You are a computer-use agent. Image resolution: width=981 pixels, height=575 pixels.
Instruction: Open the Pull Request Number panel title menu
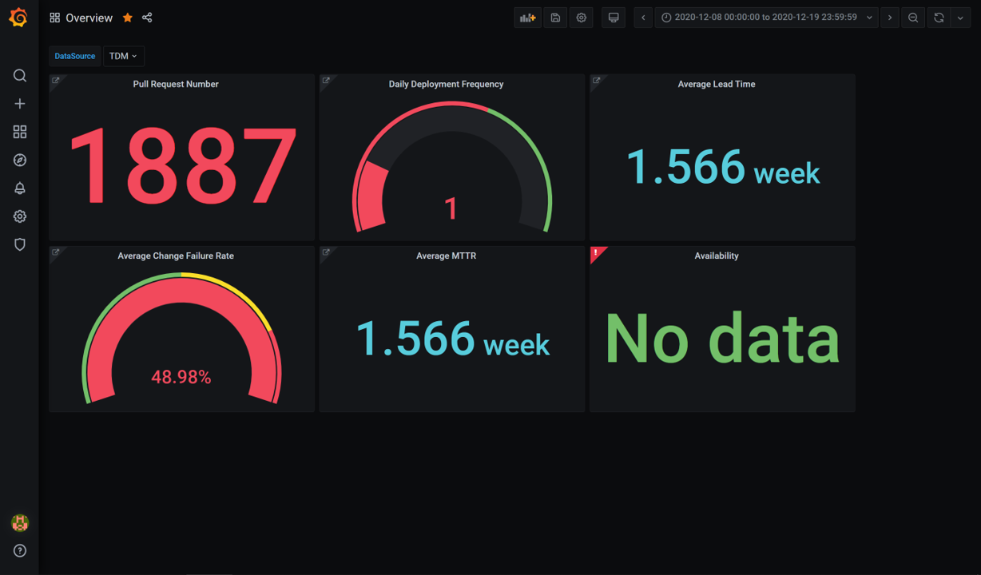176,84
